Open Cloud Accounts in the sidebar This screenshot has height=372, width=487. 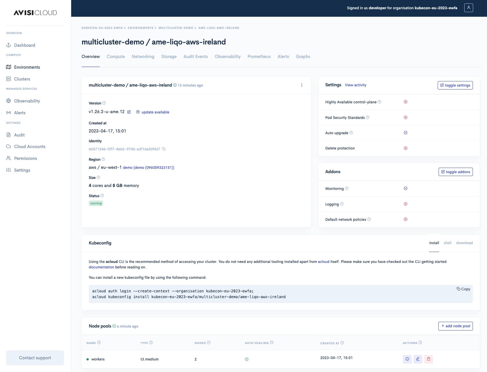point(30,147)
